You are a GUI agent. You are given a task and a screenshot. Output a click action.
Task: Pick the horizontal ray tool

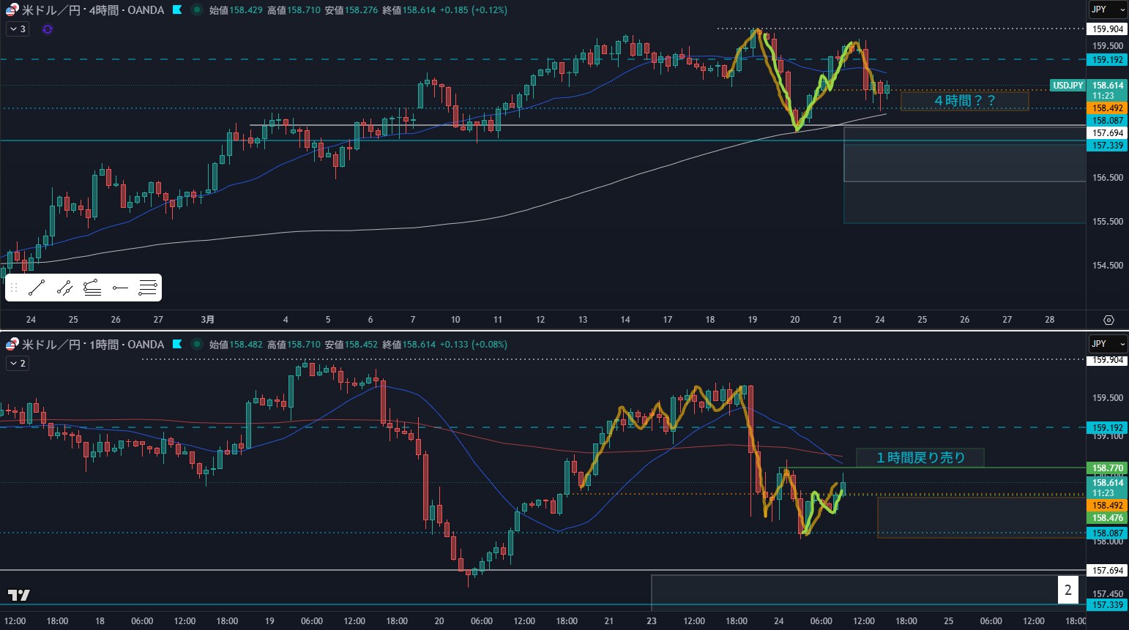coord(120,288)
